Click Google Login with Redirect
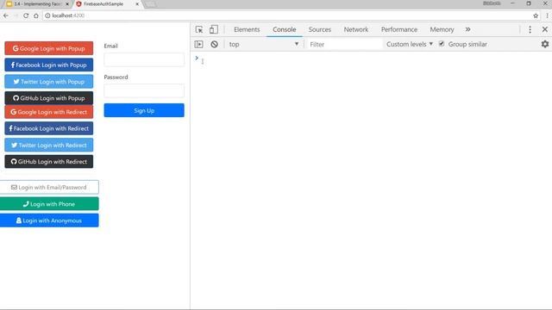552x310 pixels. point(49,112)
